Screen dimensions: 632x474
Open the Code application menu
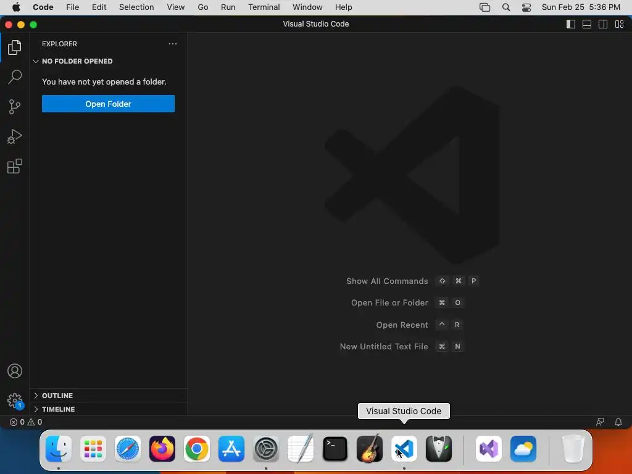43,7
